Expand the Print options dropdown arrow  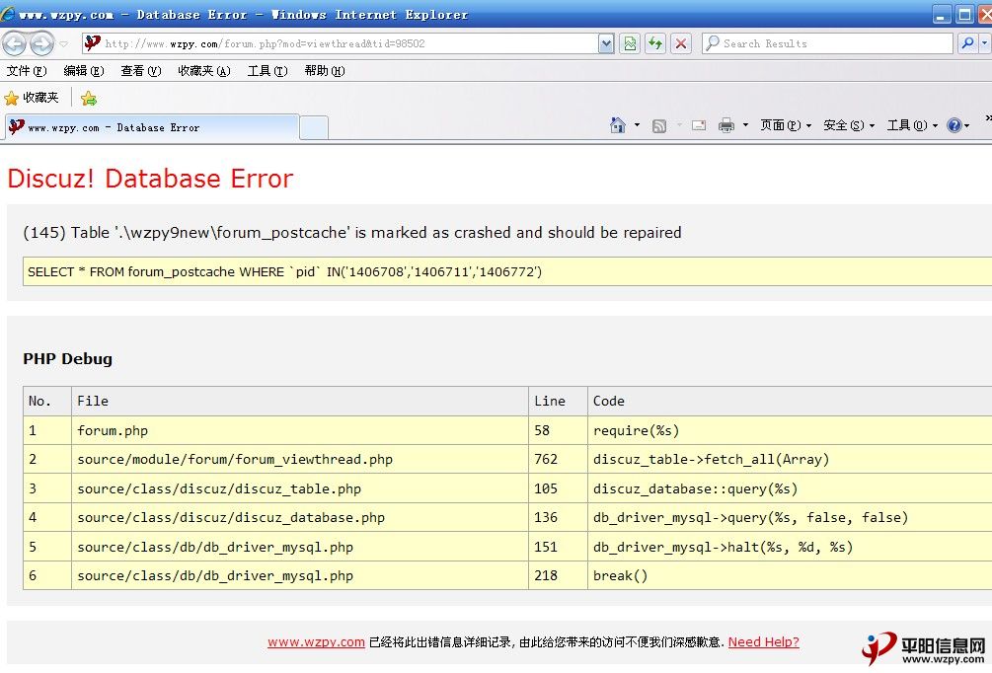(745, 125)
